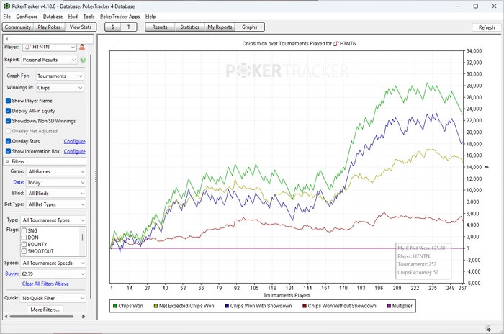This screenshot has width=504, height=334.
Task: Click the sidebar splitter handle
Action: click(x=96, y=177)
